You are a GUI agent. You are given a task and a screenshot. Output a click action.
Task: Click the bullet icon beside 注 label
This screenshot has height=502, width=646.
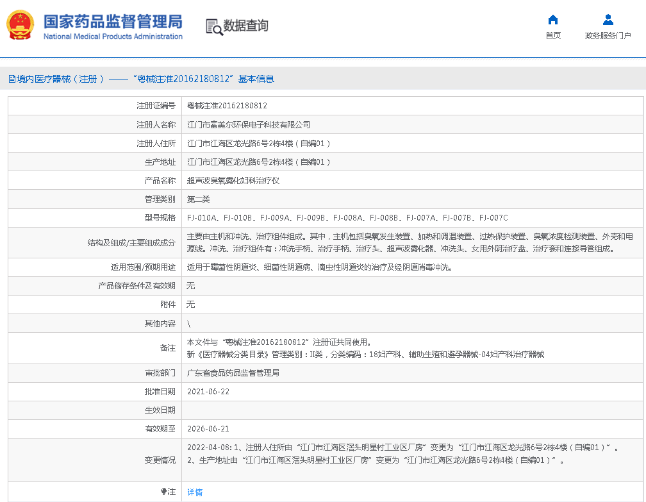tap(163, 492)
